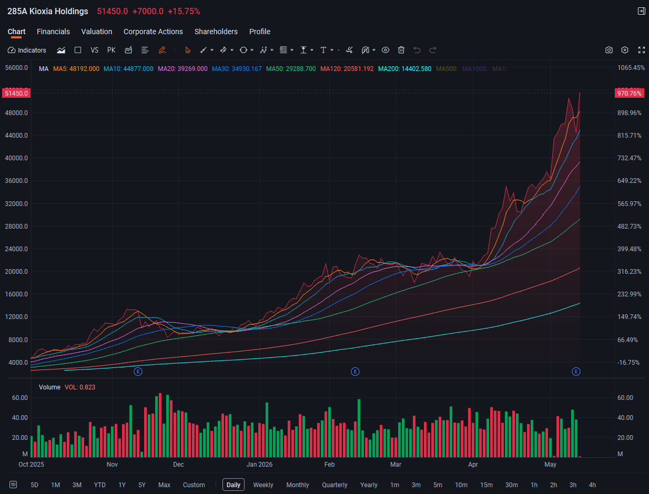The height and width of the screenshot is (494, 649).
Task: Click the MA5 orange legend label
Action: click(x=76, y=69)
